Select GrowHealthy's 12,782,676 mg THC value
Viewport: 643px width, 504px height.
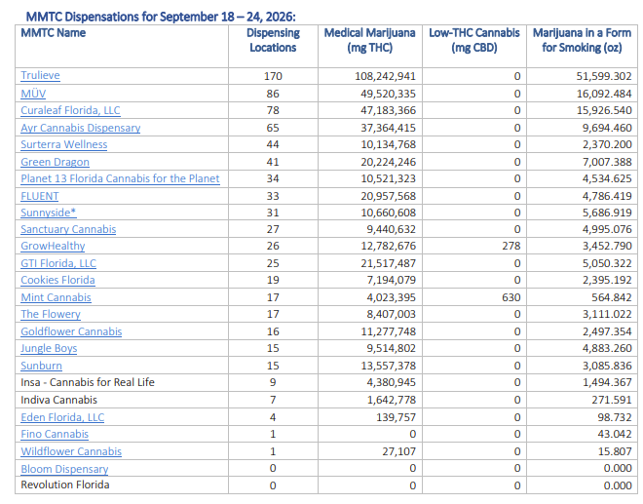coord(388,246)
